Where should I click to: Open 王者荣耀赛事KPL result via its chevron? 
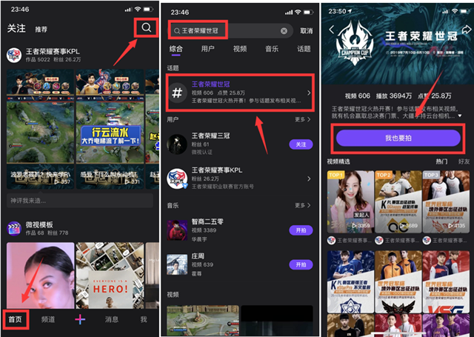click(309, 178)
